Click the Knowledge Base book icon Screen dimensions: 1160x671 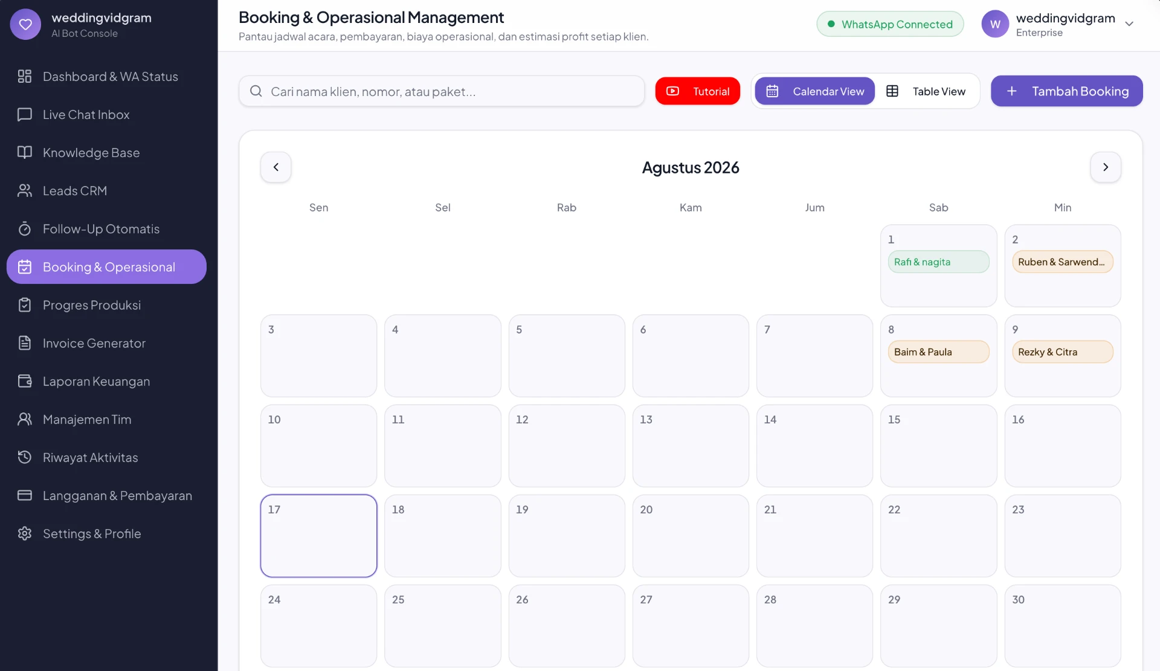click(25, 152)
